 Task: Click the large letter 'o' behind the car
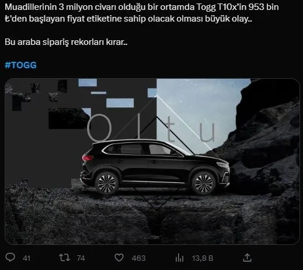[x=99, y=127]
